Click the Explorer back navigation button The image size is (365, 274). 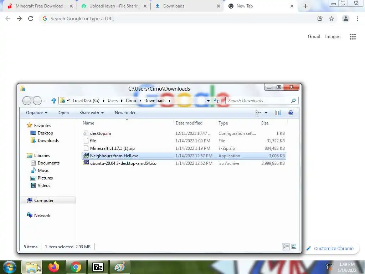click(x=27, y=101)
